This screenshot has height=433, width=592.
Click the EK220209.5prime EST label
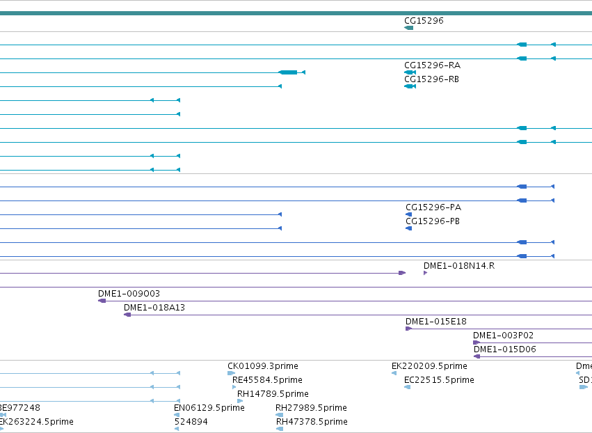(x=429, y=366)
